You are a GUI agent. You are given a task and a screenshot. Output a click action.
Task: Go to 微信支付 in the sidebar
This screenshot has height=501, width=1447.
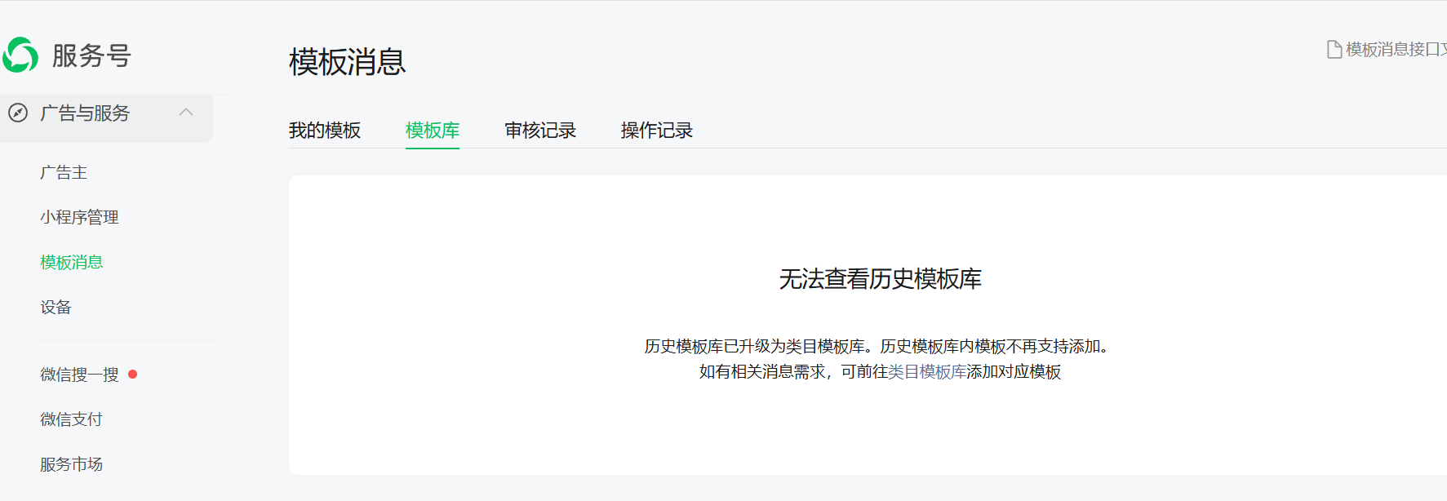point(72,419)
